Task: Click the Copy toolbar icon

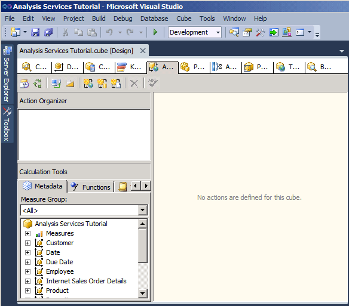Action: tap(78, 32)
